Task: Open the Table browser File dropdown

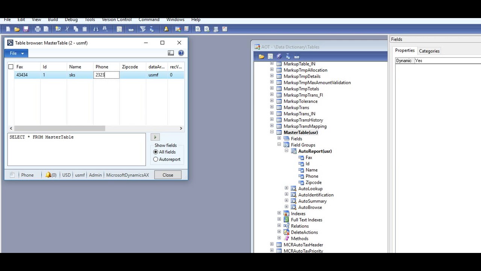Action: point(17,53)
